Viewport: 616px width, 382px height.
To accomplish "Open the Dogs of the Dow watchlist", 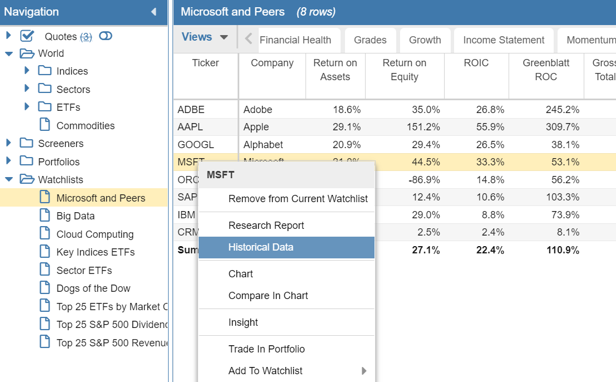I will (x=93, y=288).
